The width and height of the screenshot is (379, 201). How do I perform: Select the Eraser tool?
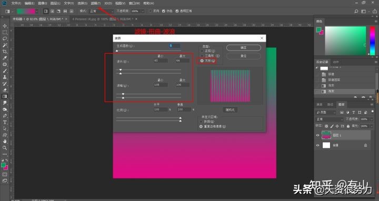[5, 90]
